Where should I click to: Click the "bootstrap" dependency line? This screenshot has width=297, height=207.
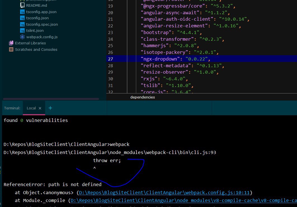point(171,32)
